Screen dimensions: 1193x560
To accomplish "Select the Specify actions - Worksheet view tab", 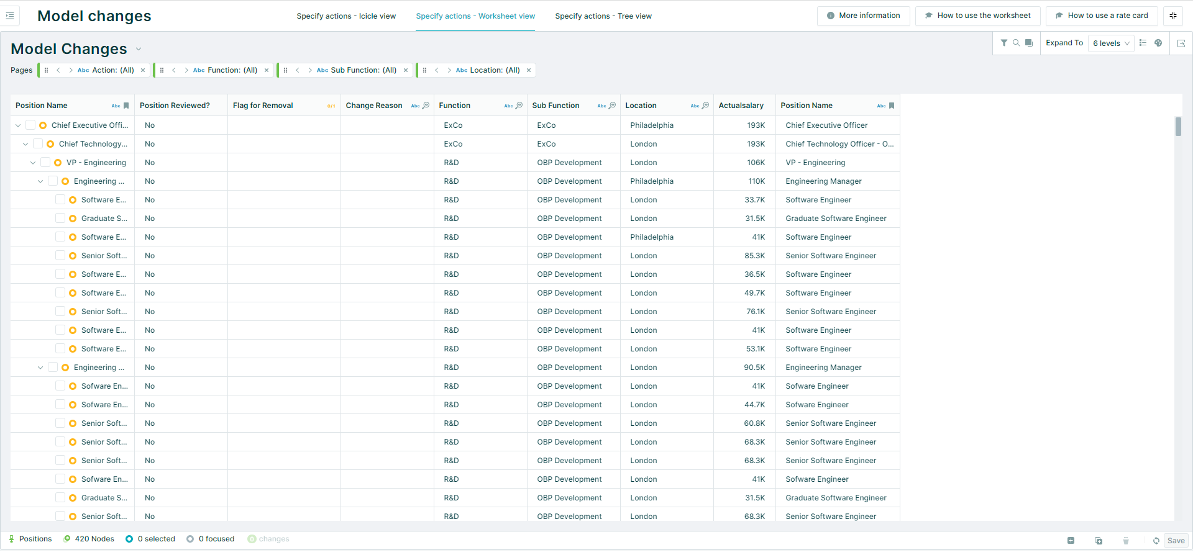I will point(475,16).
